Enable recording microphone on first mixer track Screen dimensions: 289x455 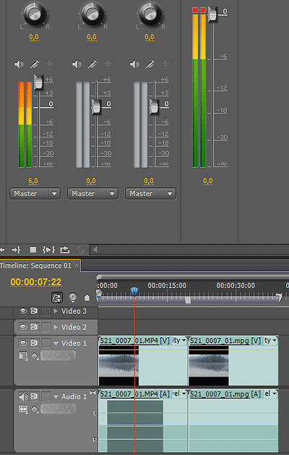pyautogui.click(x=50, y=64)
